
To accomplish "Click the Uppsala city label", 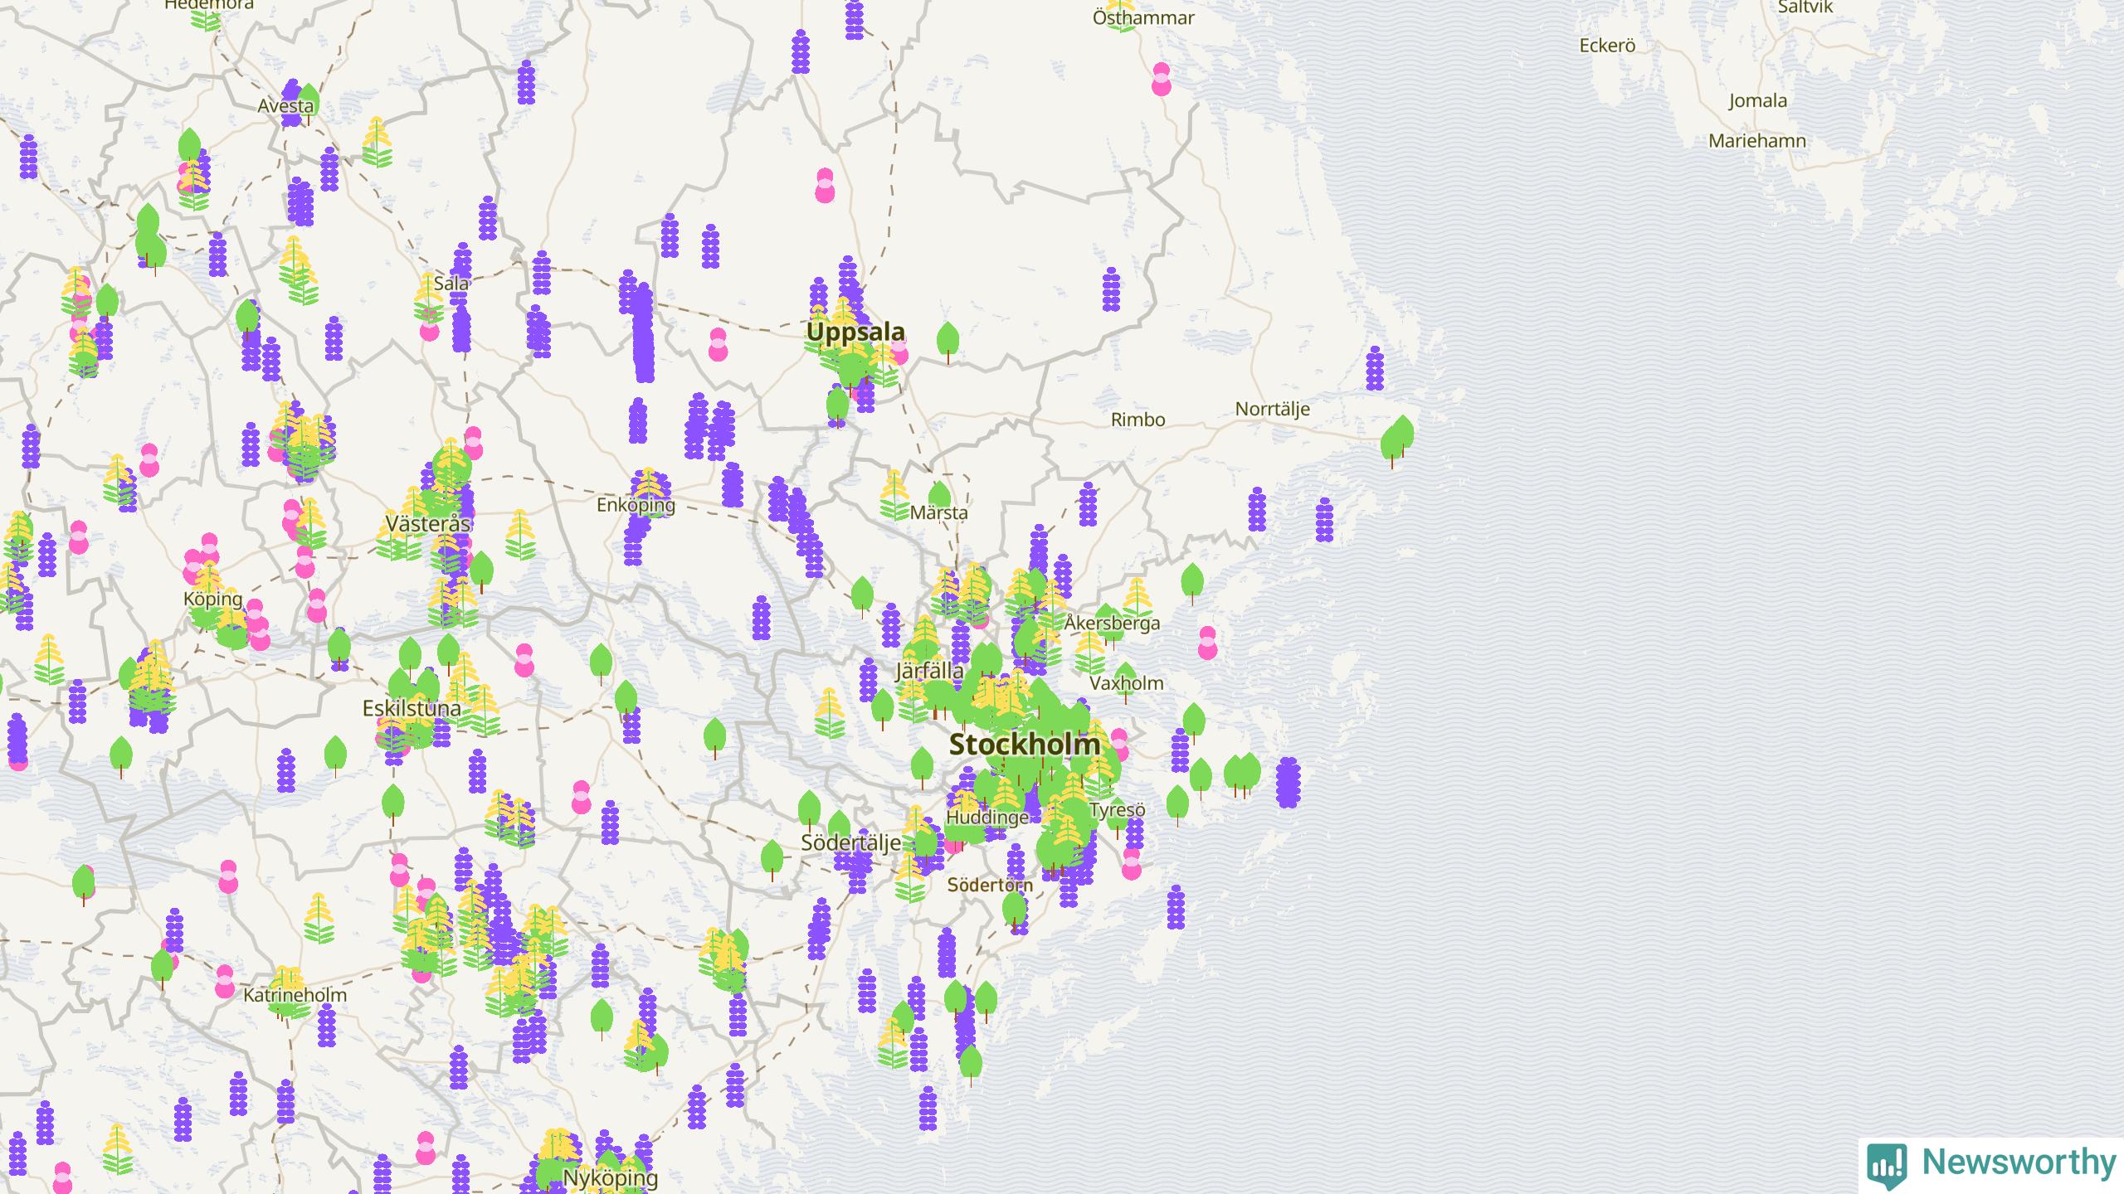I will point(855,332).
